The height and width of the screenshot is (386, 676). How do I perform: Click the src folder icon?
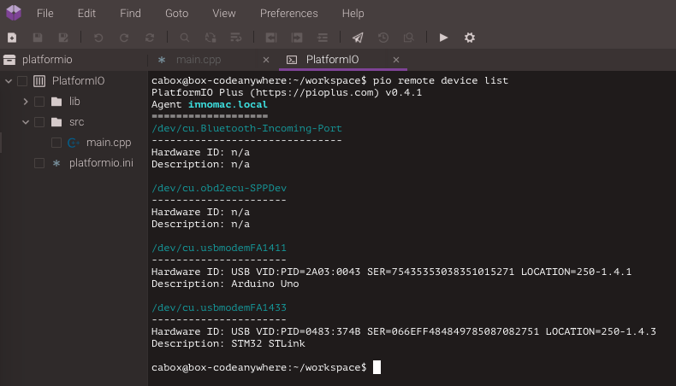tap(56, 122)
